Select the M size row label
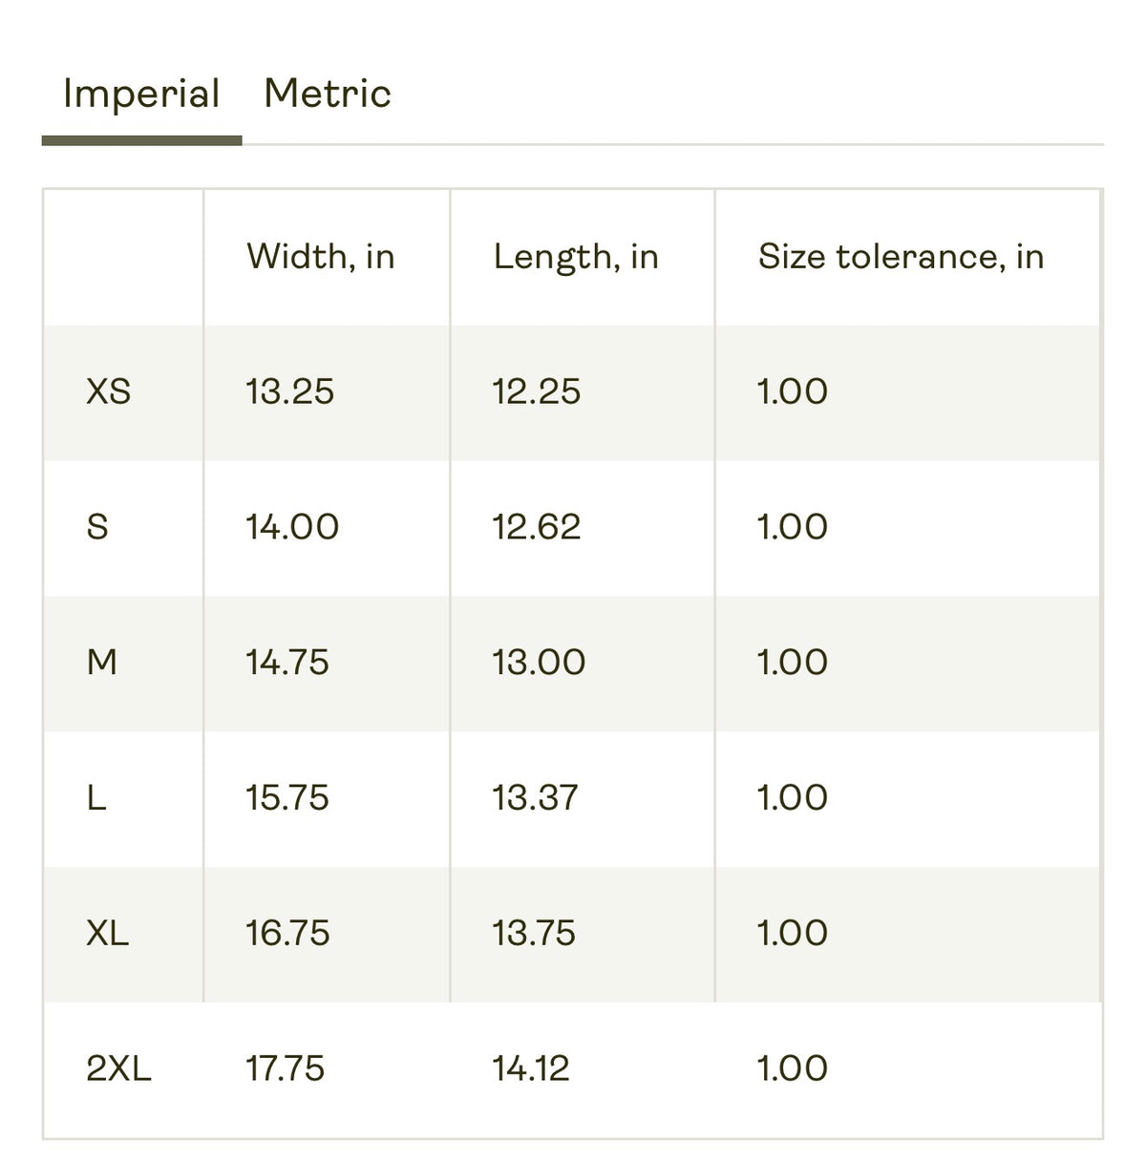 tap(101, 663)
